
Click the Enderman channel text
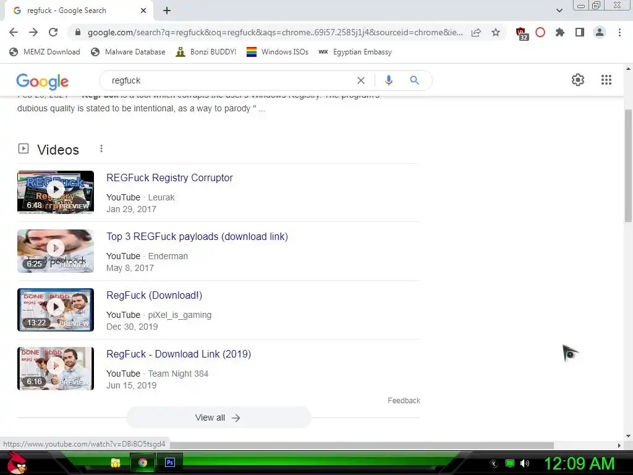(x=168, y=256)
